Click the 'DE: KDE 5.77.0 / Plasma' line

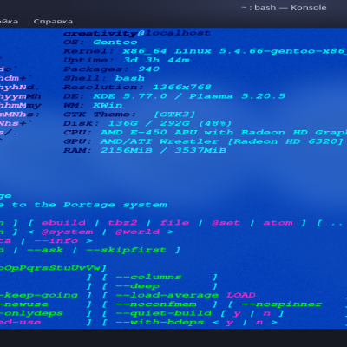[174, 96]
